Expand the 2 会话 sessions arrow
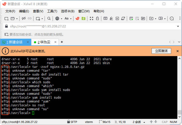 pos(144,122)
